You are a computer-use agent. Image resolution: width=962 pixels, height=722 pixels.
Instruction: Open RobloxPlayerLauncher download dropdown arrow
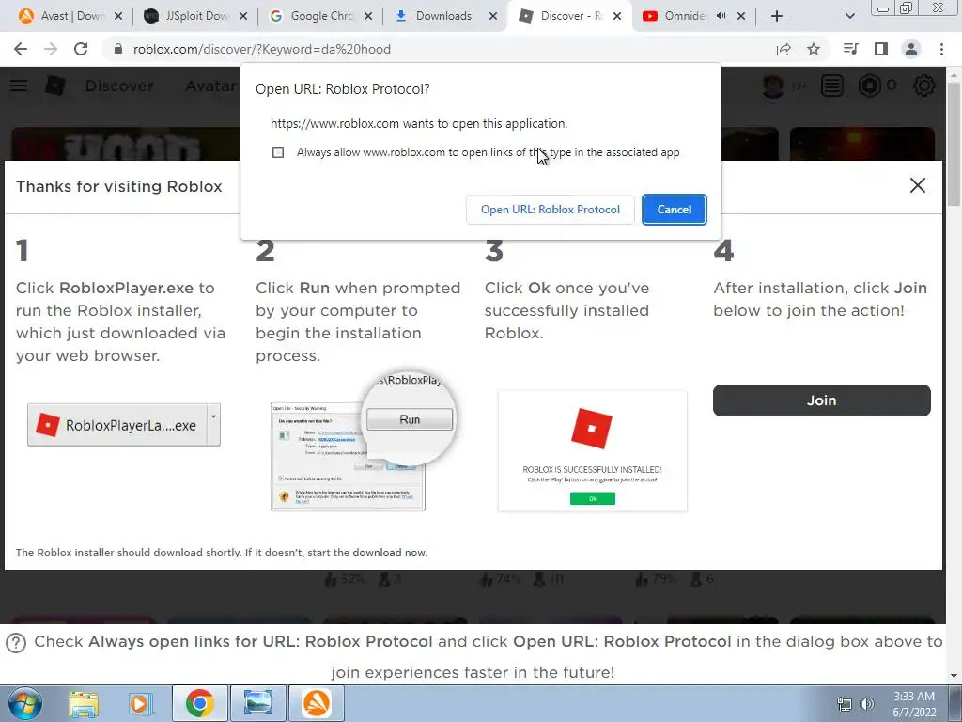coord(213,424)
